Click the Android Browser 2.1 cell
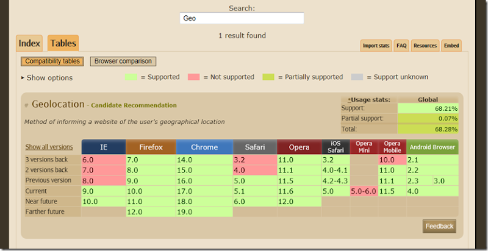 (432, 160)
